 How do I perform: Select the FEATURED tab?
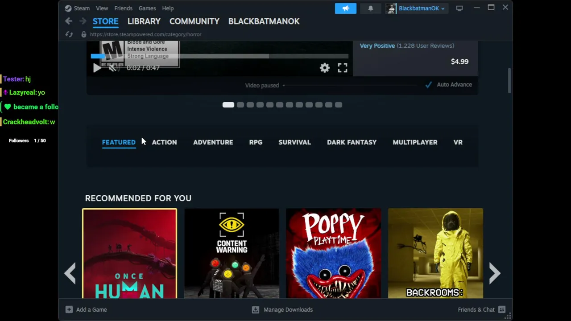[119, 142]
